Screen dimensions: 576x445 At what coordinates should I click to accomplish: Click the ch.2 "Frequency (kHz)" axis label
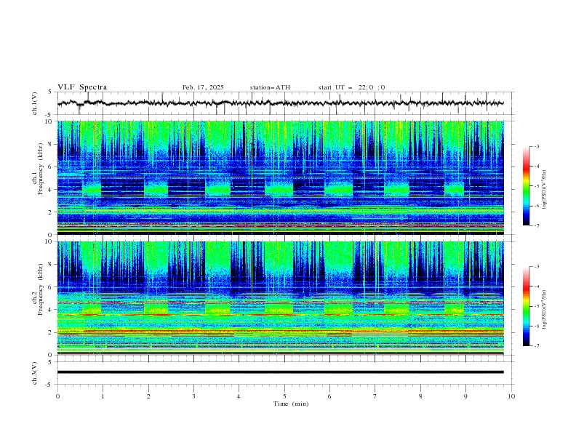pyautogui.click(x=41, y=289)
